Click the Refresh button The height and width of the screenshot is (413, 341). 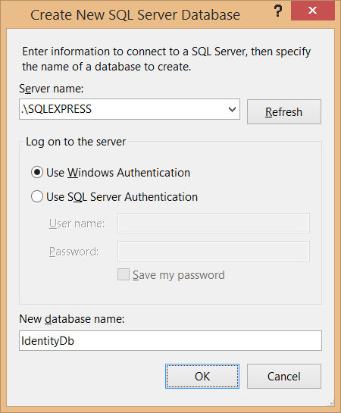click(x=284, y=111)
